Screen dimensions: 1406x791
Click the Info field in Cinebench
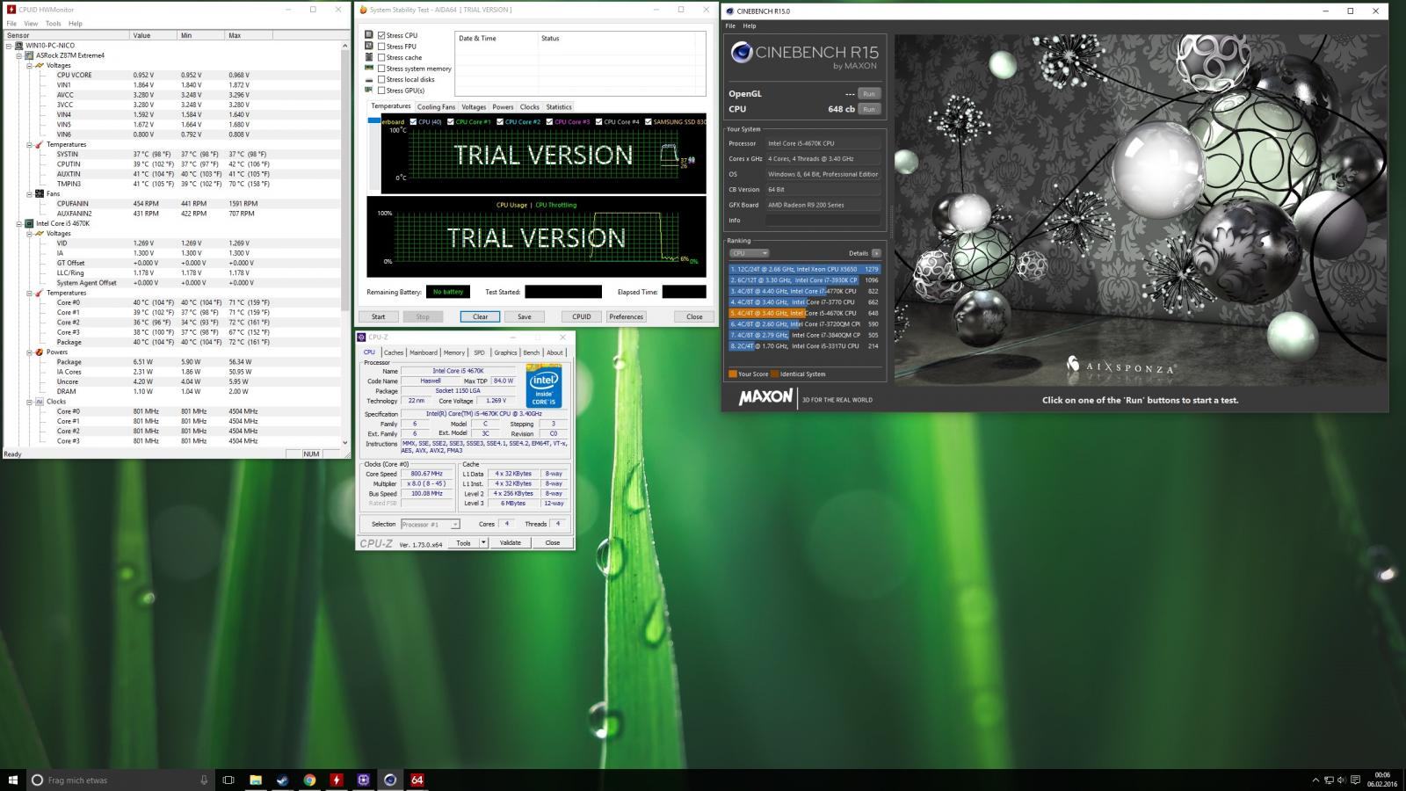pos(823,221)
